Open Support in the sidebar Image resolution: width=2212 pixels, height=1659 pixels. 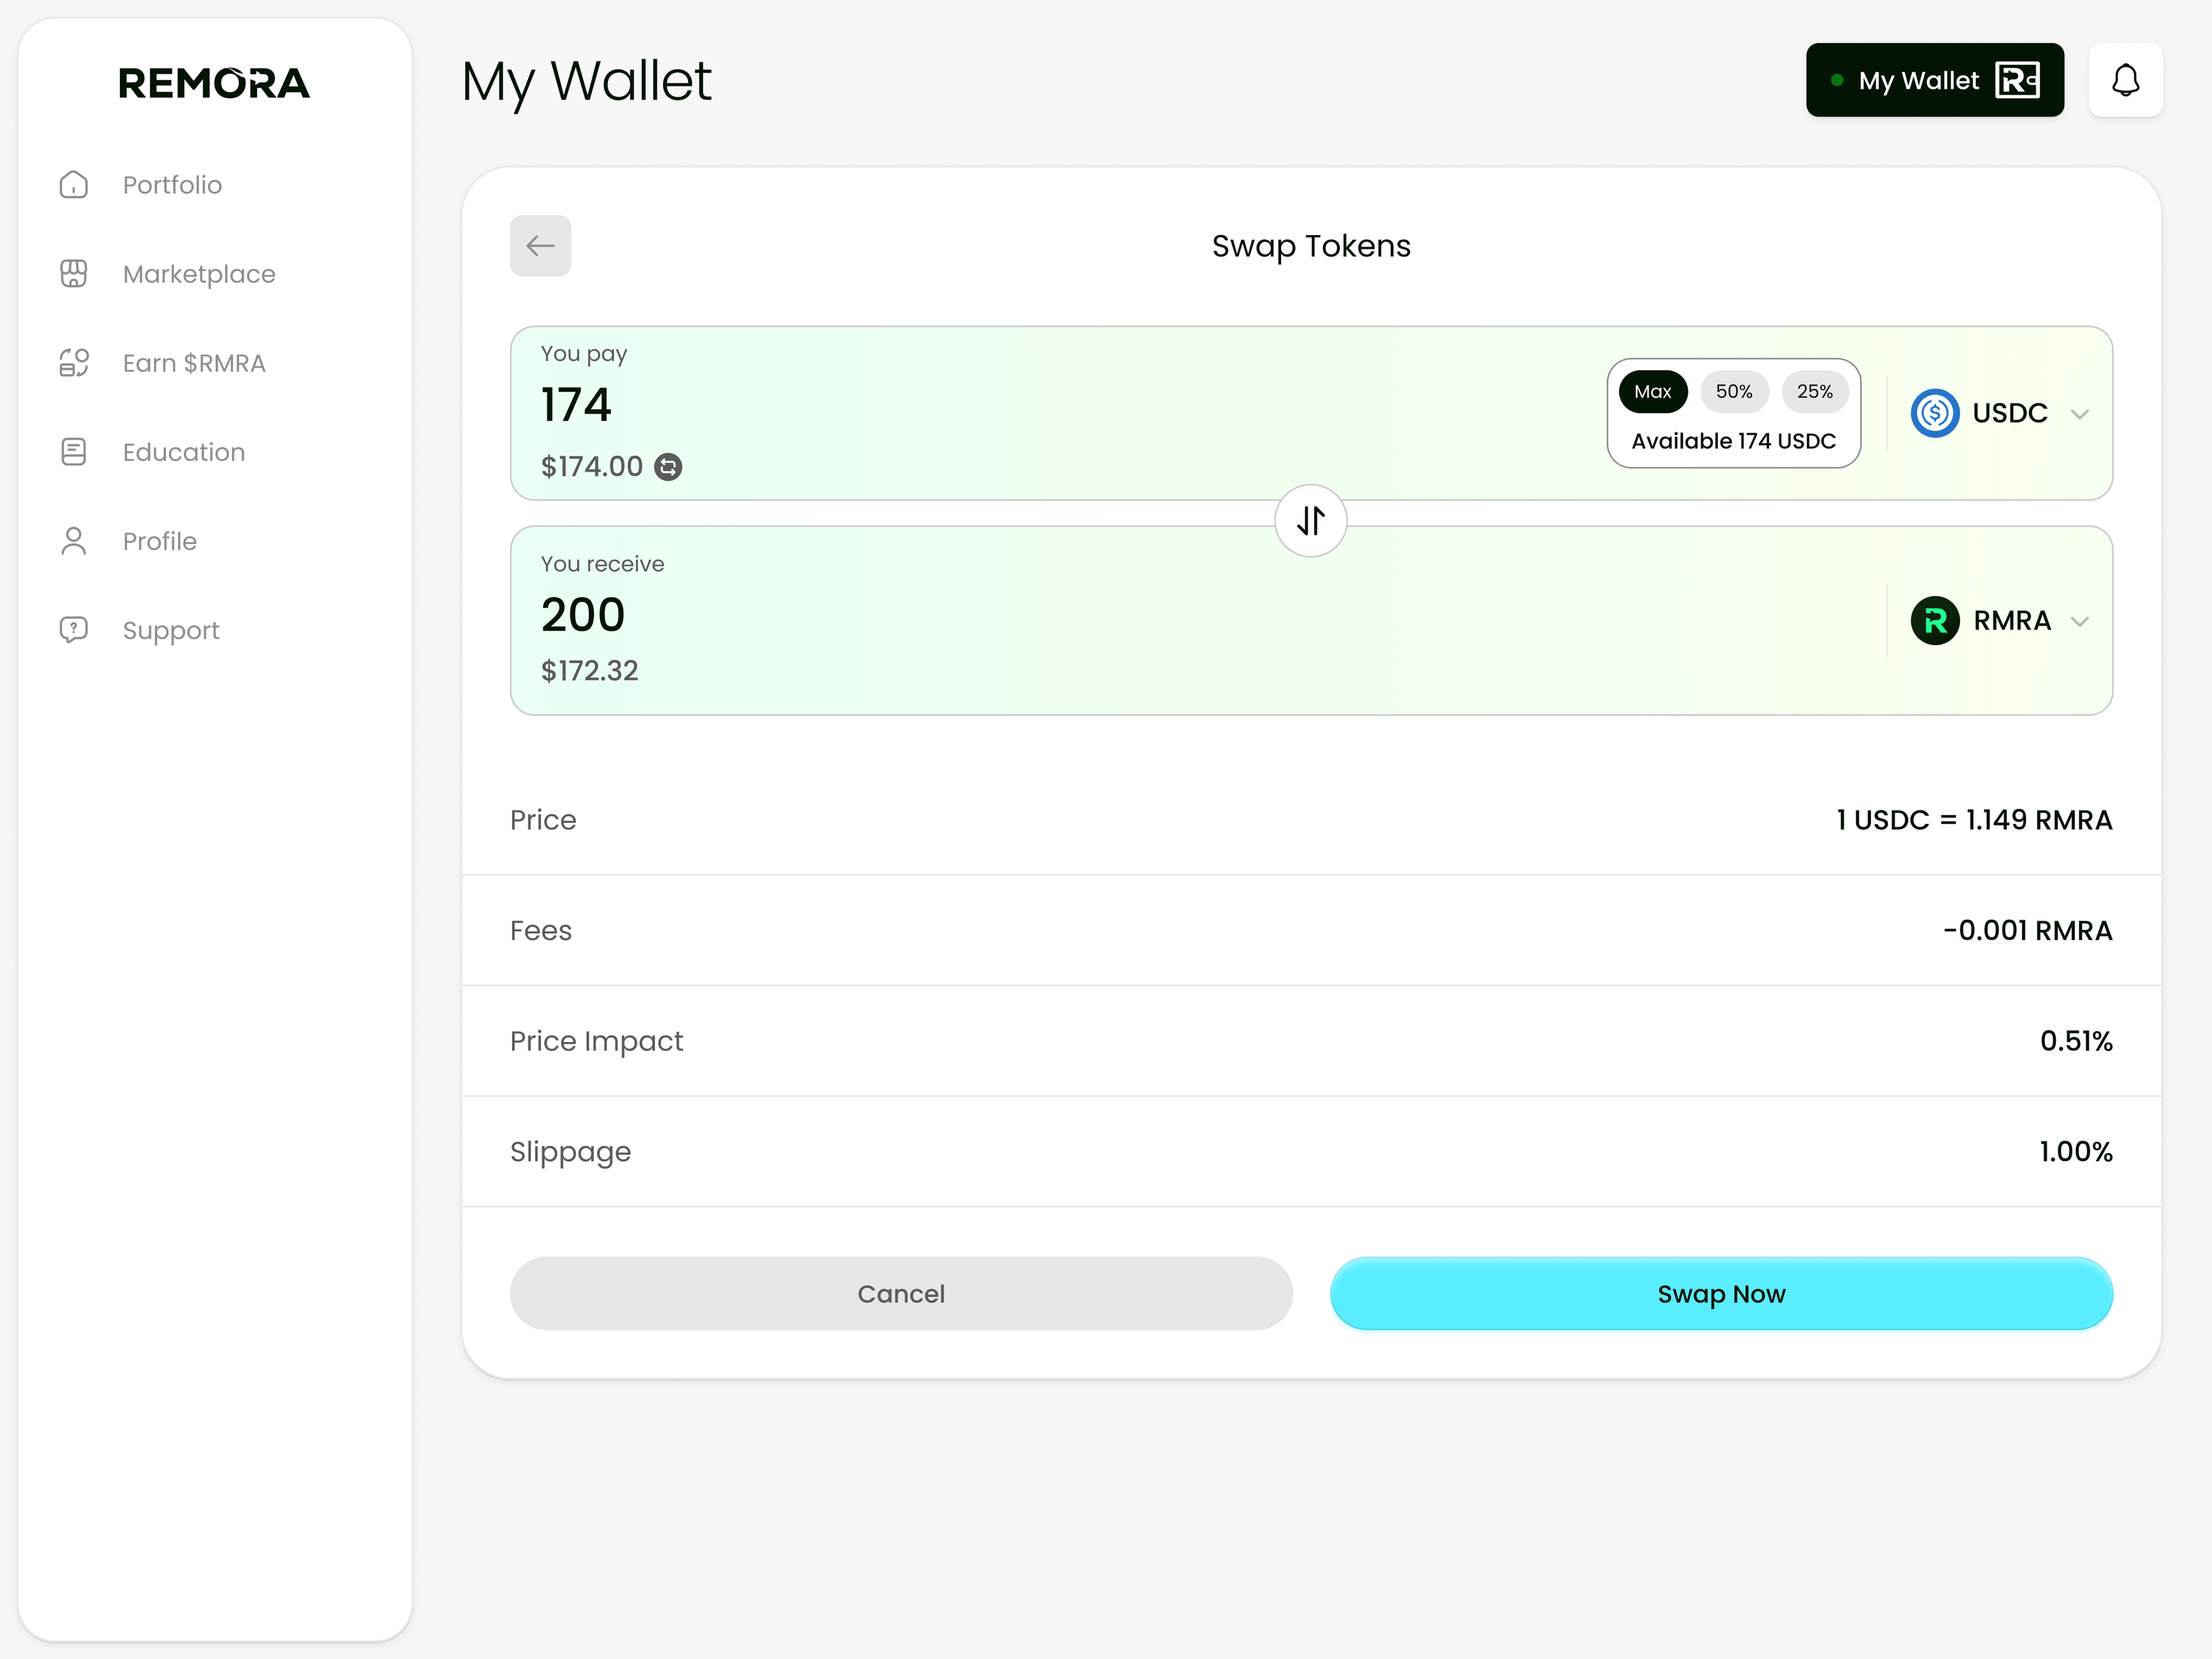pos(171,631)
